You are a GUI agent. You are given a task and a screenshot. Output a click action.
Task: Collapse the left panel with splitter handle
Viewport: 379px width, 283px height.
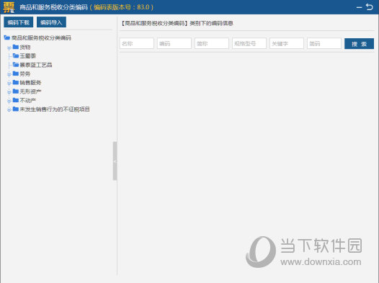pos(115,161)
